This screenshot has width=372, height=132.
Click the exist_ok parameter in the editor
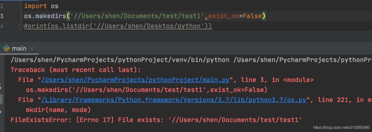click(x=223, y=16)
